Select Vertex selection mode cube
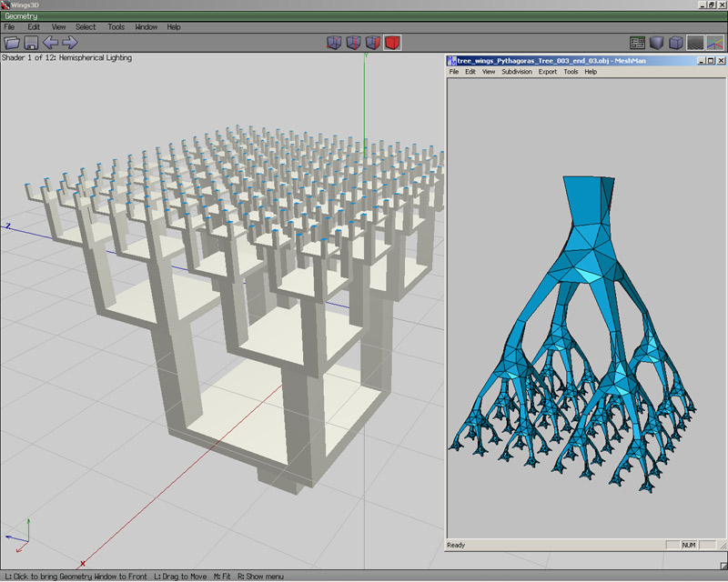 pos(334,43)
